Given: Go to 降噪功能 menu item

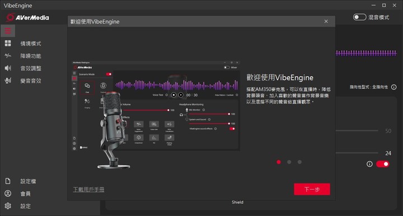Looking at the screenshot, I should click(31, 56).
